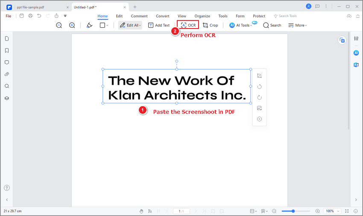Add a new tab with plus button

(x=135, y=7)
